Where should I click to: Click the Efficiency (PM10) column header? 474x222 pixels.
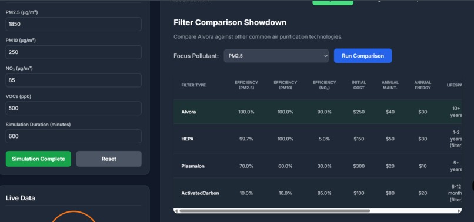(x=285, y=85)
